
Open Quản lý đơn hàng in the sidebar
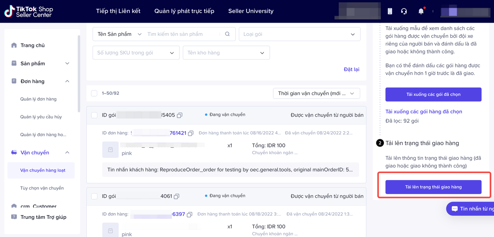[x=38, y=99]
